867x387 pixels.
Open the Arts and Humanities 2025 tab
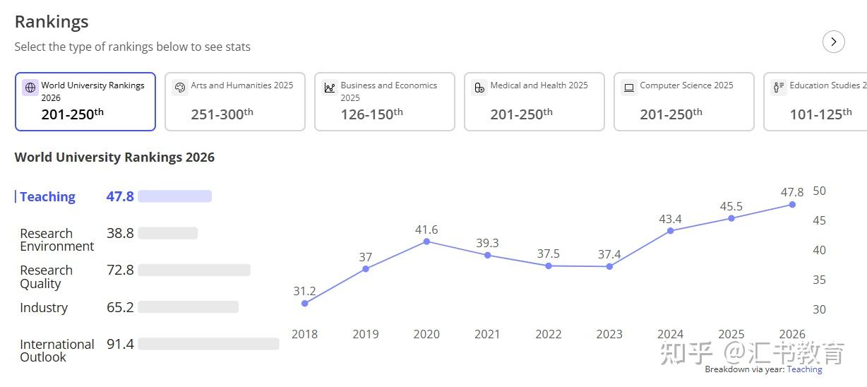[235, 102]
